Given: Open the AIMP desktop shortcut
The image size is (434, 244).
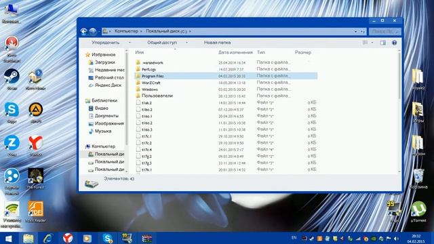Looking at the screenshot, I should coord(36,113).
